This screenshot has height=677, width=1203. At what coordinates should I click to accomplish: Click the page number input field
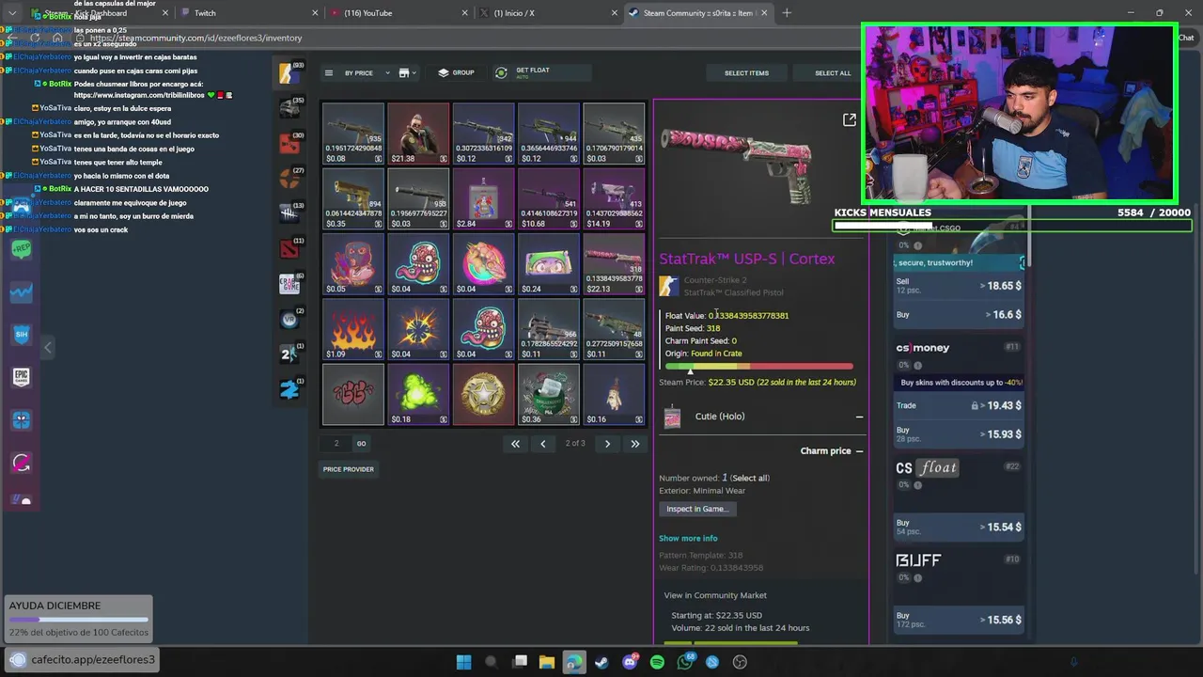click(x=336, y=443)
